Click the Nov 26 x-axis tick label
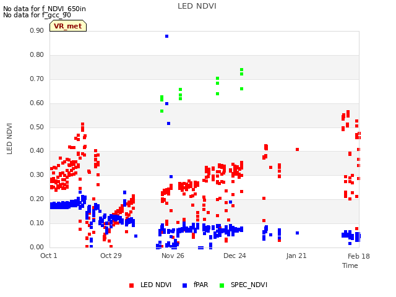 click(x=173, y=256)
